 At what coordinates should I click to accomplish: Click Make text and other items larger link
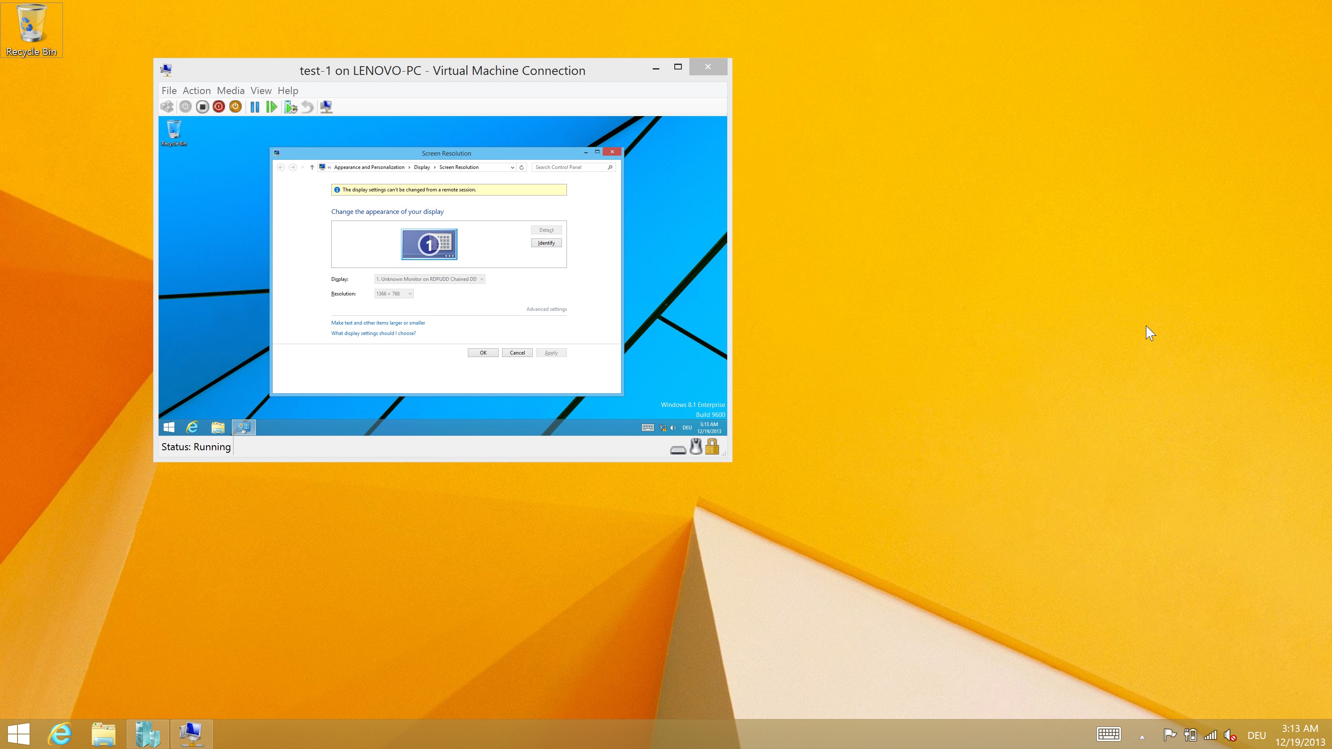click(x=378, y=322)
